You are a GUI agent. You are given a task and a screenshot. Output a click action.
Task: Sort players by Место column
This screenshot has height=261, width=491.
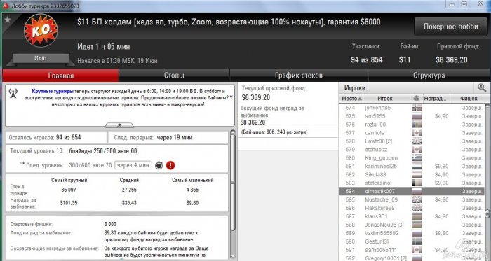pos(352,99)
